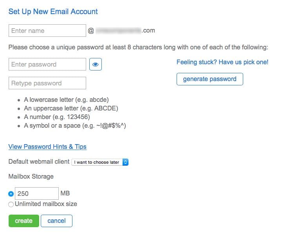Click the Set Up New Email Account heading
Image resolution: width=289 pixels, height=235 pixels.
tap(53, 11)
